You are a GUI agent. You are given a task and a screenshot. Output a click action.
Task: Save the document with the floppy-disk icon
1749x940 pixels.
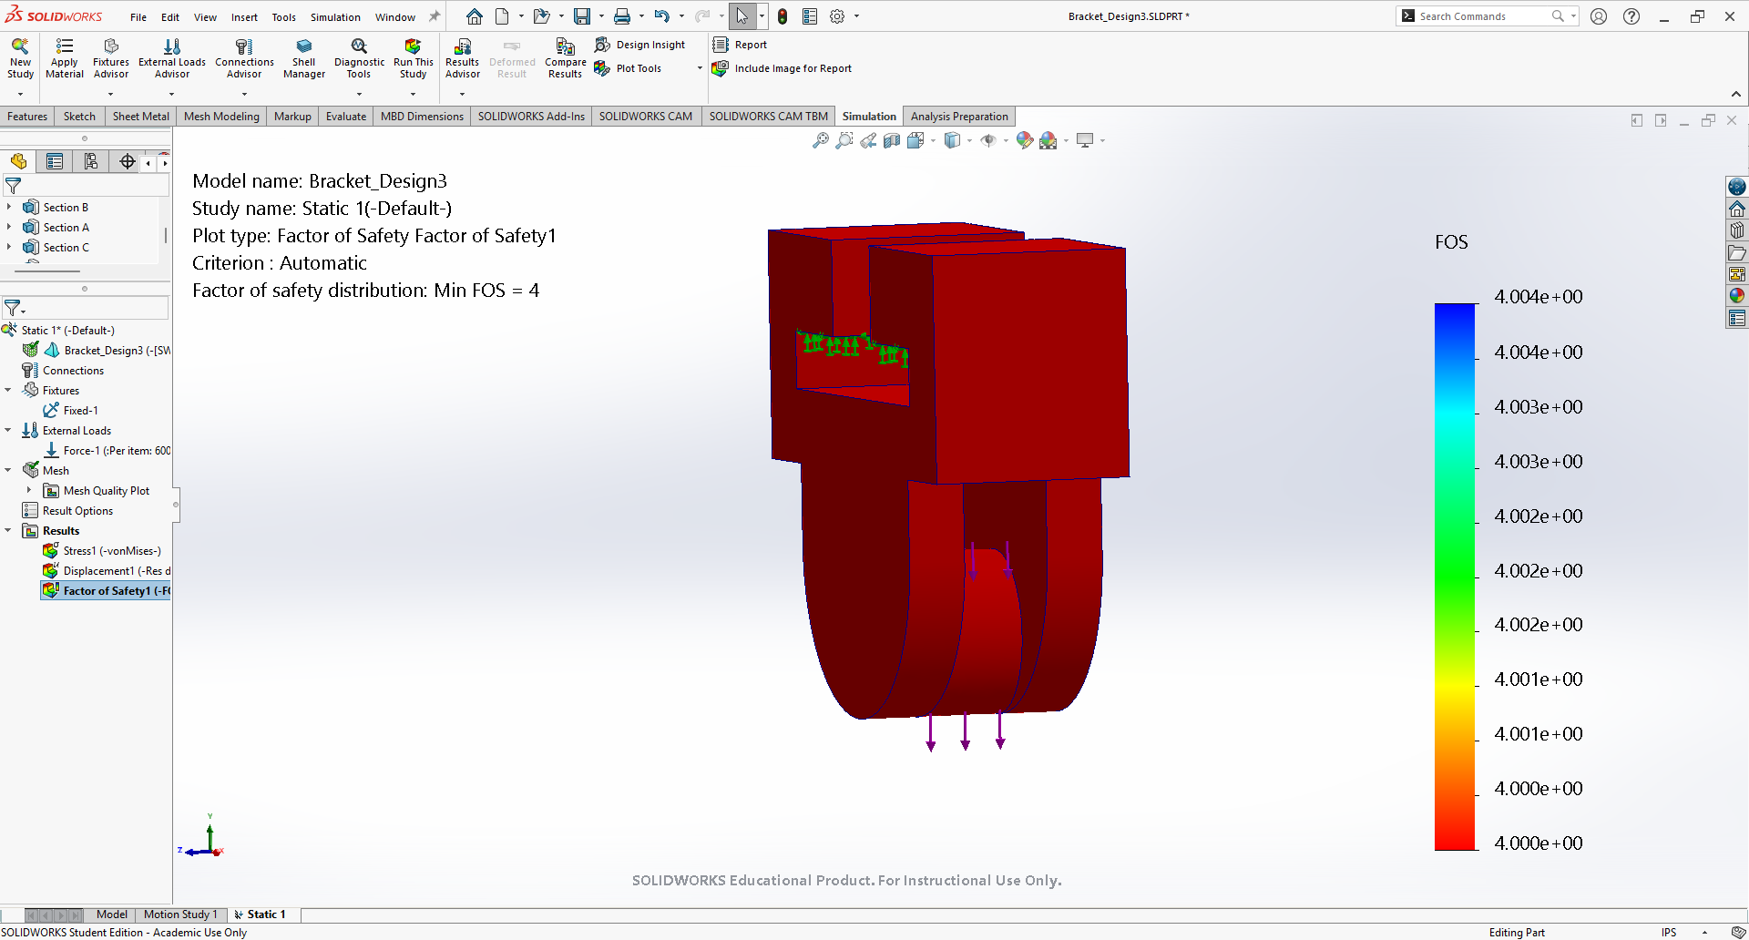coord(581,16)
